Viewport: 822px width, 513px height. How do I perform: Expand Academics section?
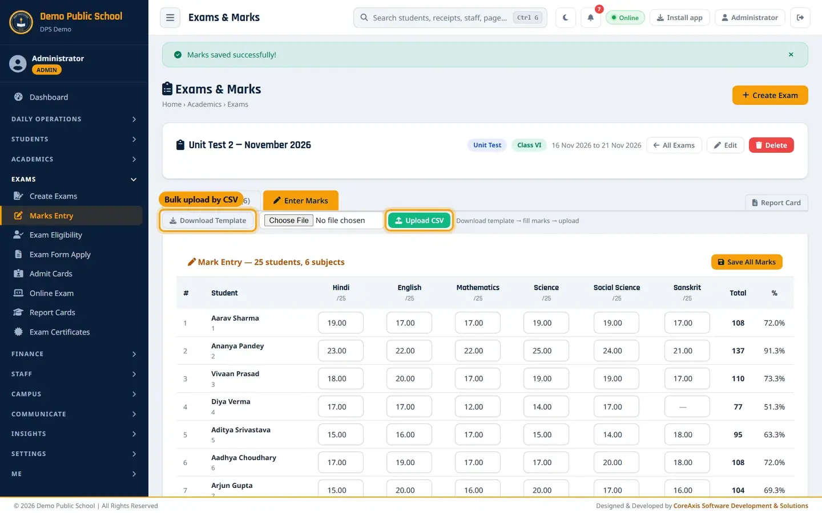click(74, 159)
